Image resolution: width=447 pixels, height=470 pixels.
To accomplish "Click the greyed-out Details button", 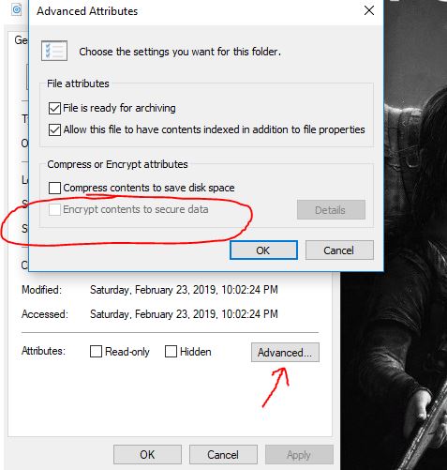I will point(331,210).
